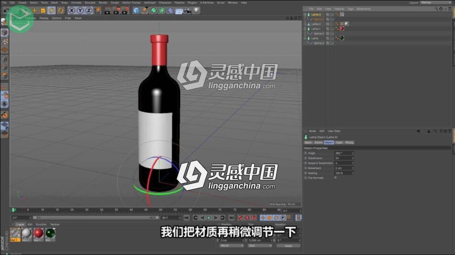Click frame 50 on the timeline ruler

coord(160,210)
